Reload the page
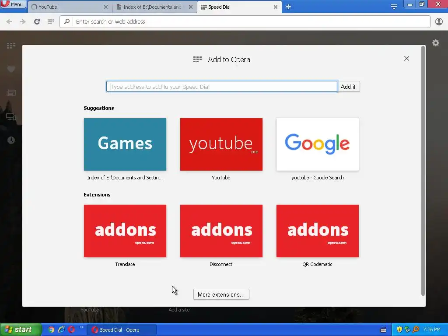 click(x=37, y=22)
